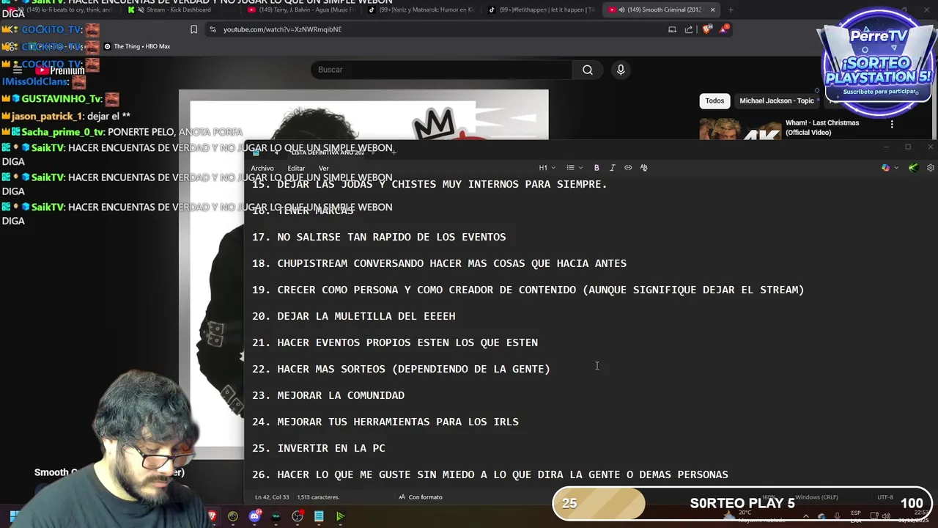Open the green arrow app on taskbar
Image resolution: width=938 pixels, height=528 pixels.
(x=340, y=516)
